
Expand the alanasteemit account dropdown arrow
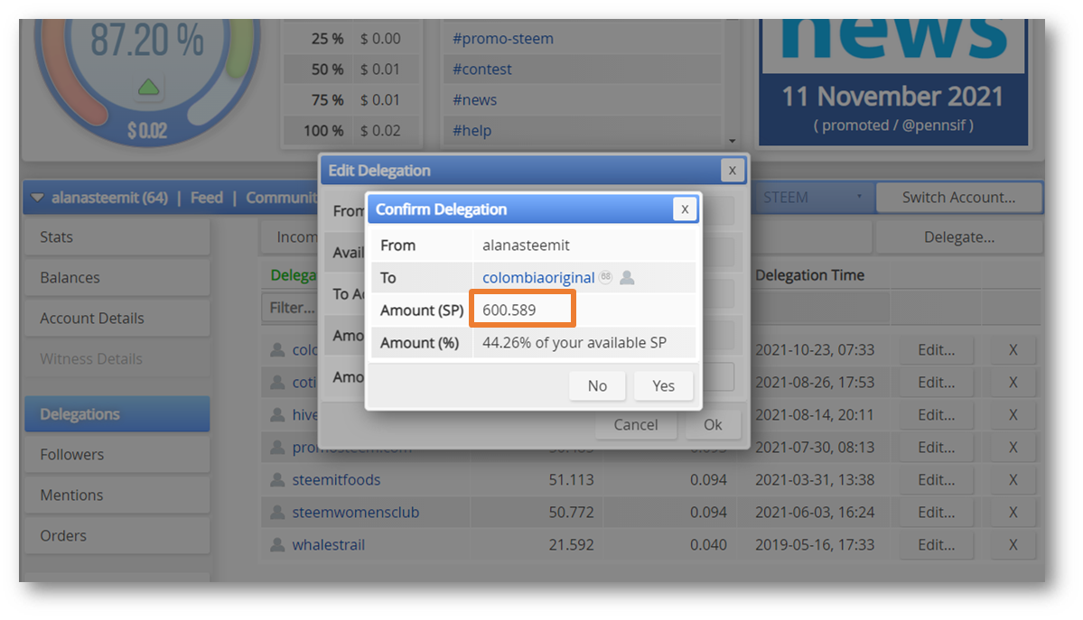point(37,199)
